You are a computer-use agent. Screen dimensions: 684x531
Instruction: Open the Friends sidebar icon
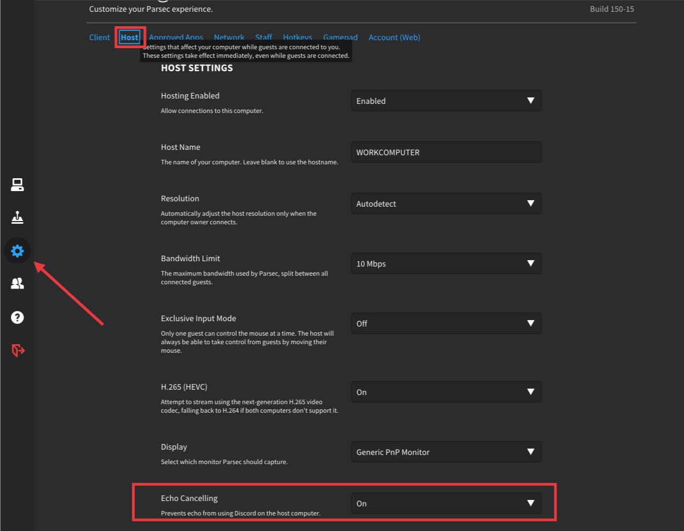coord(17,284)
